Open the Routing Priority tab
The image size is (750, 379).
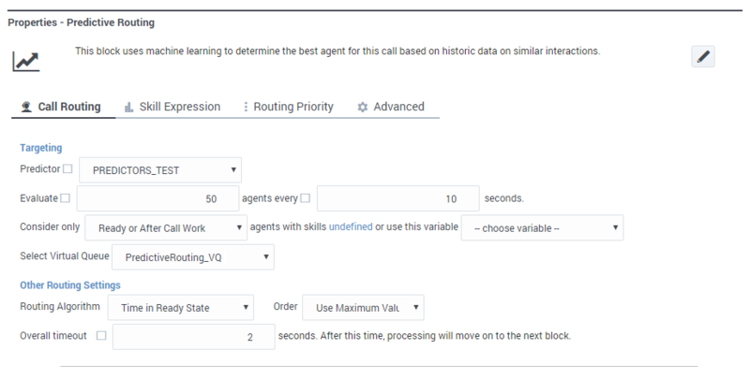pos(287,107)
